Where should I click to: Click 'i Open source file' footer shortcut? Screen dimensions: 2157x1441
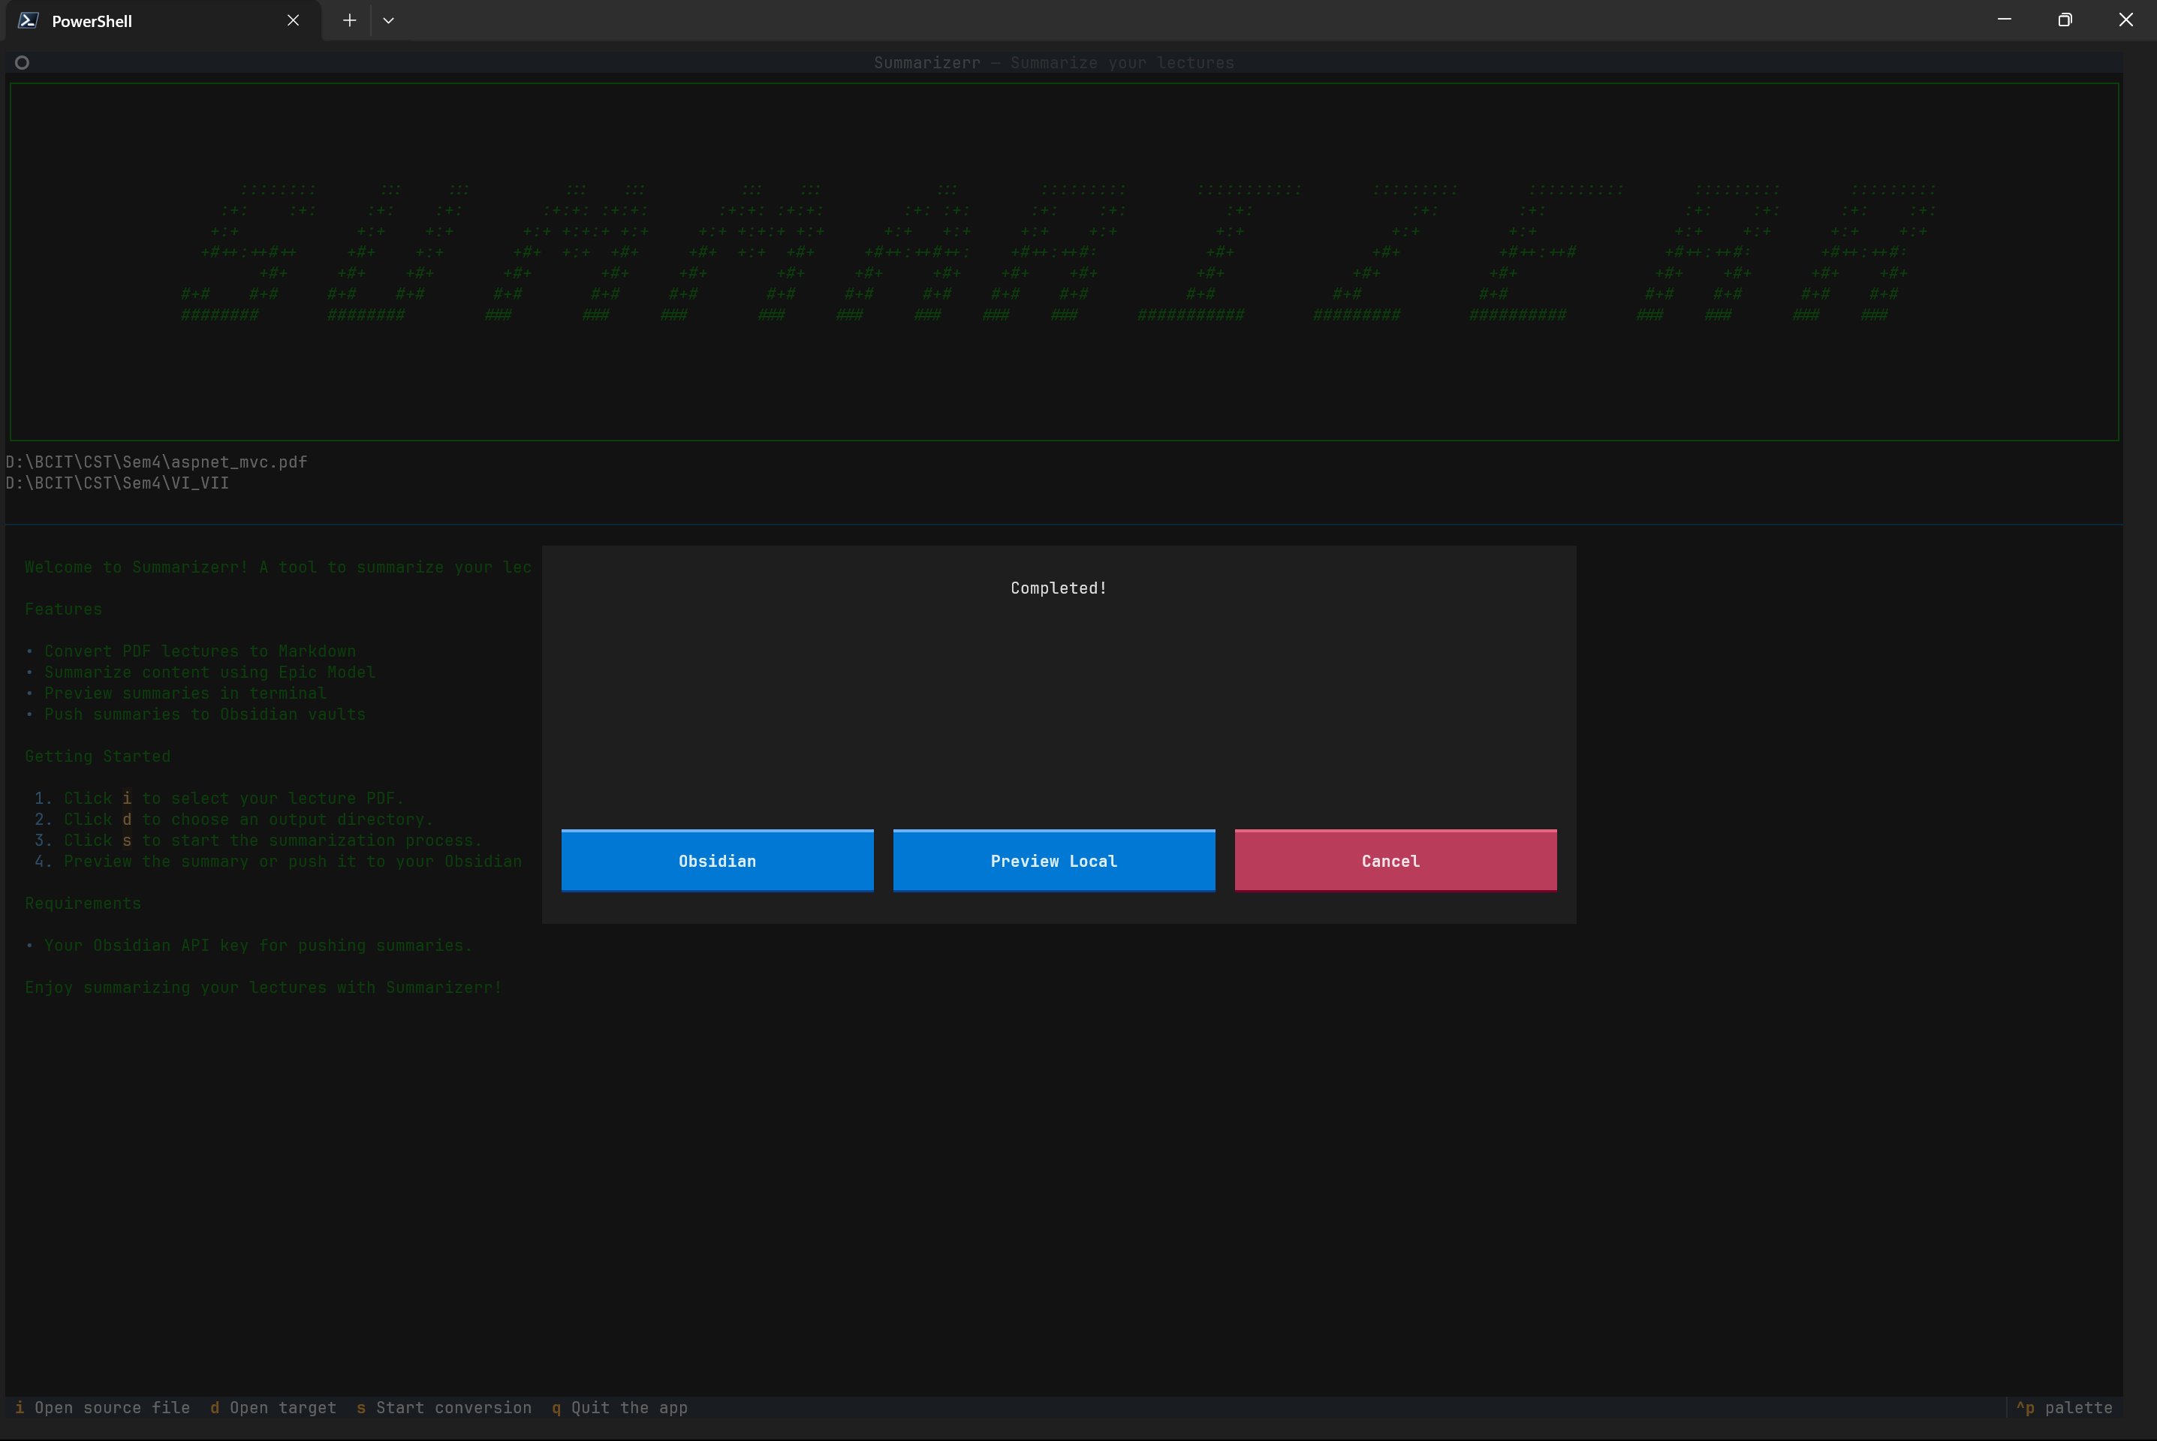click(102, 1407)
